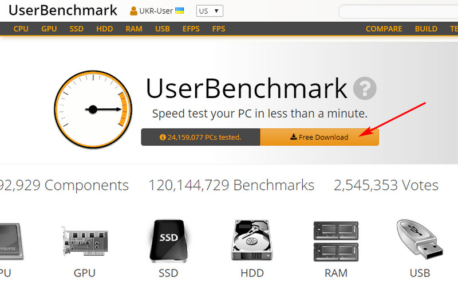The image size is (458, 293).
Task: Go to the COMPARE page
Action: click(x=384, y=29)
